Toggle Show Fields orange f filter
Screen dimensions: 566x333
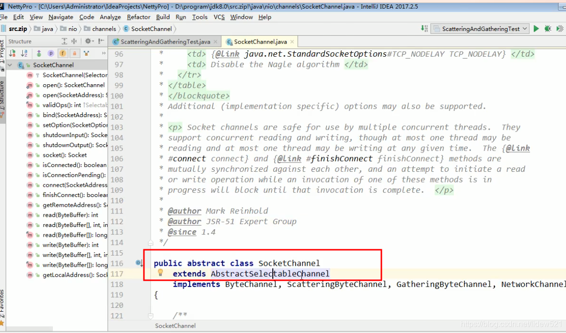[x=63, y=53]
